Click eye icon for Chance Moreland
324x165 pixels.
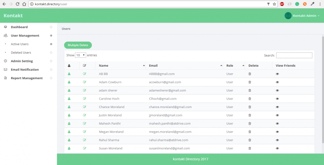(x=277, y=107)
